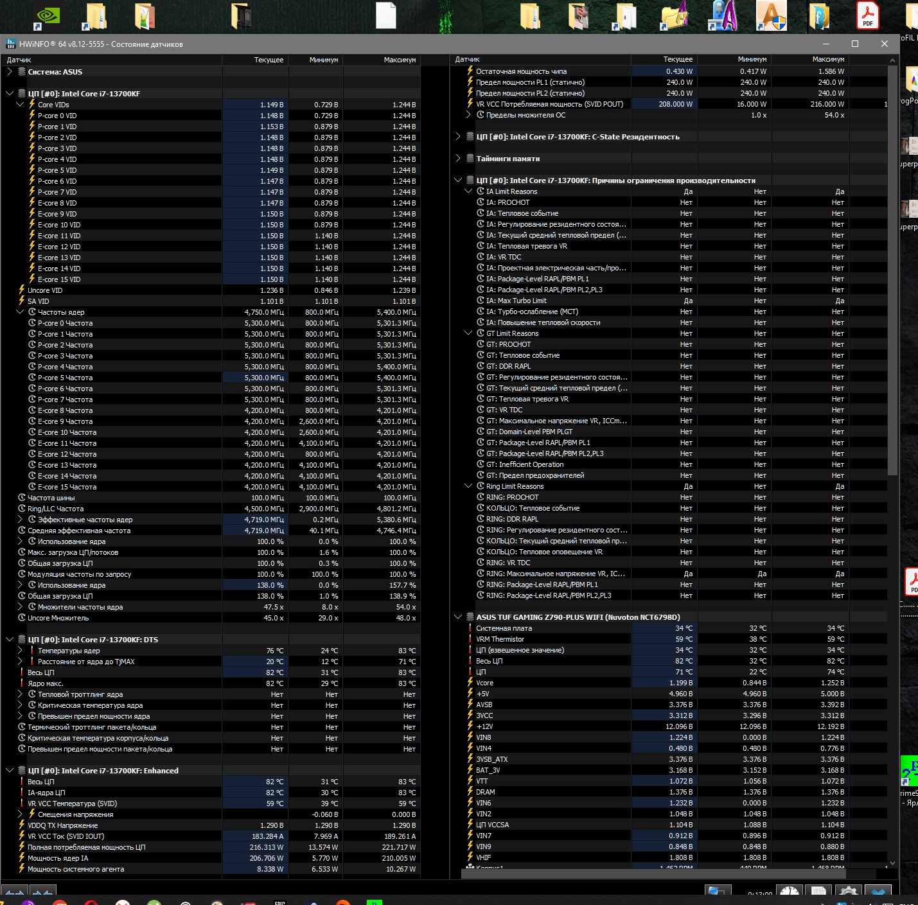Open the red PDF file icon above HWiNFO
Screen dimensions: 918x905
(x=867, y=15)
